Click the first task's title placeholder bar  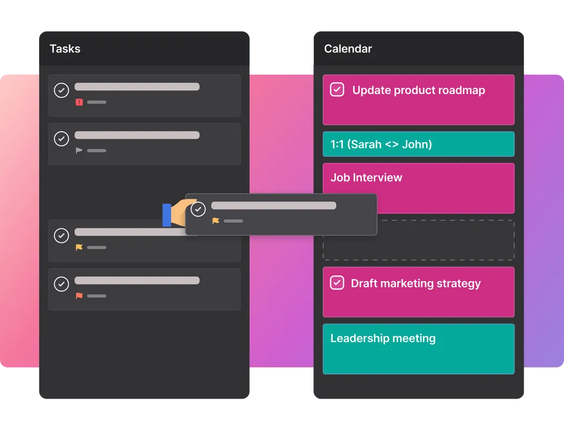[x=137, y=87]
